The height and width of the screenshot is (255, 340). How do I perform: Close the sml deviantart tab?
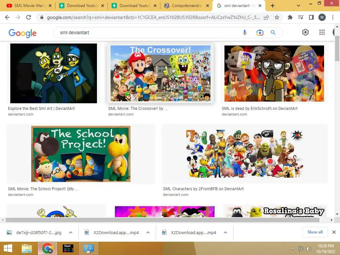point(260,6)
